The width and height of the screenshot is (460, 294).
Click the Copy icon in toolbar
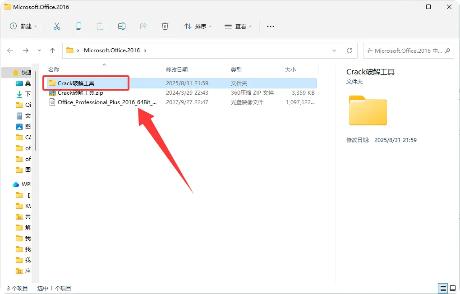(x=78, y=26)
